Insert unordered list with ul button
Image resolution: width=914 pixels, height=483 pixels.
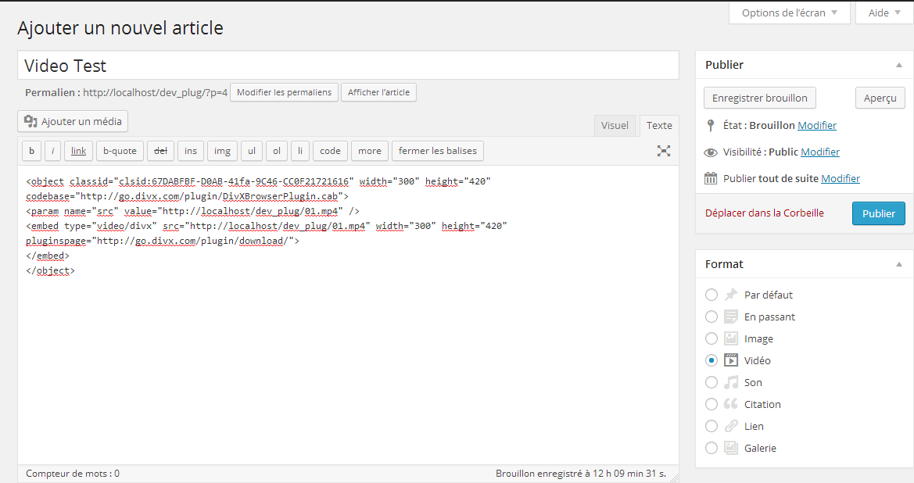click(252, 151)
